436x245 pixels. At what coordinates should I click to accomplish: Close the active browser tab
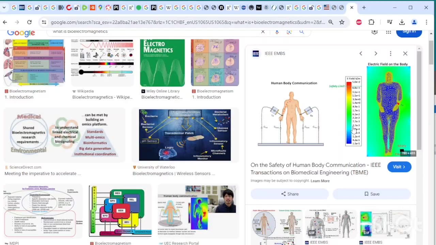[x=352, y=7]
